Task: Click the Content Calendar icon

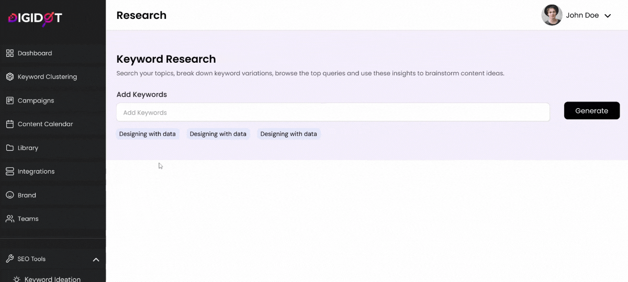Action: 9,124
